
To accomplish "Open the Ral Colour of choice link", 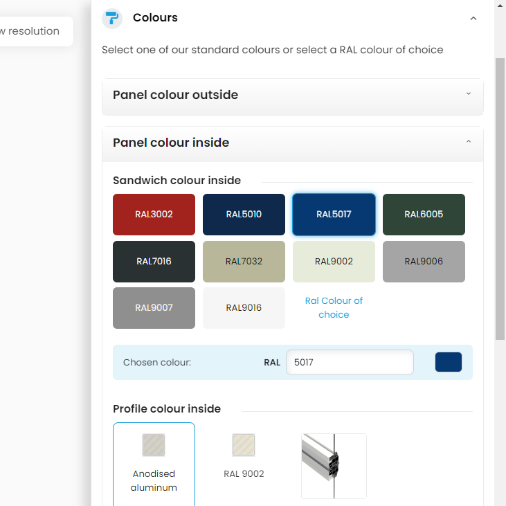I will 334,308.
